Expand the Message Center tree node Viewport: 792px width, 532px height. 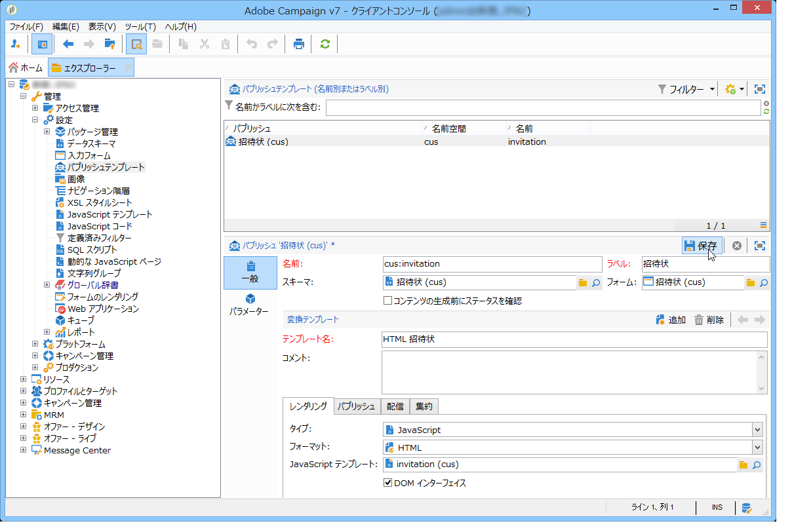pos(24,450)
